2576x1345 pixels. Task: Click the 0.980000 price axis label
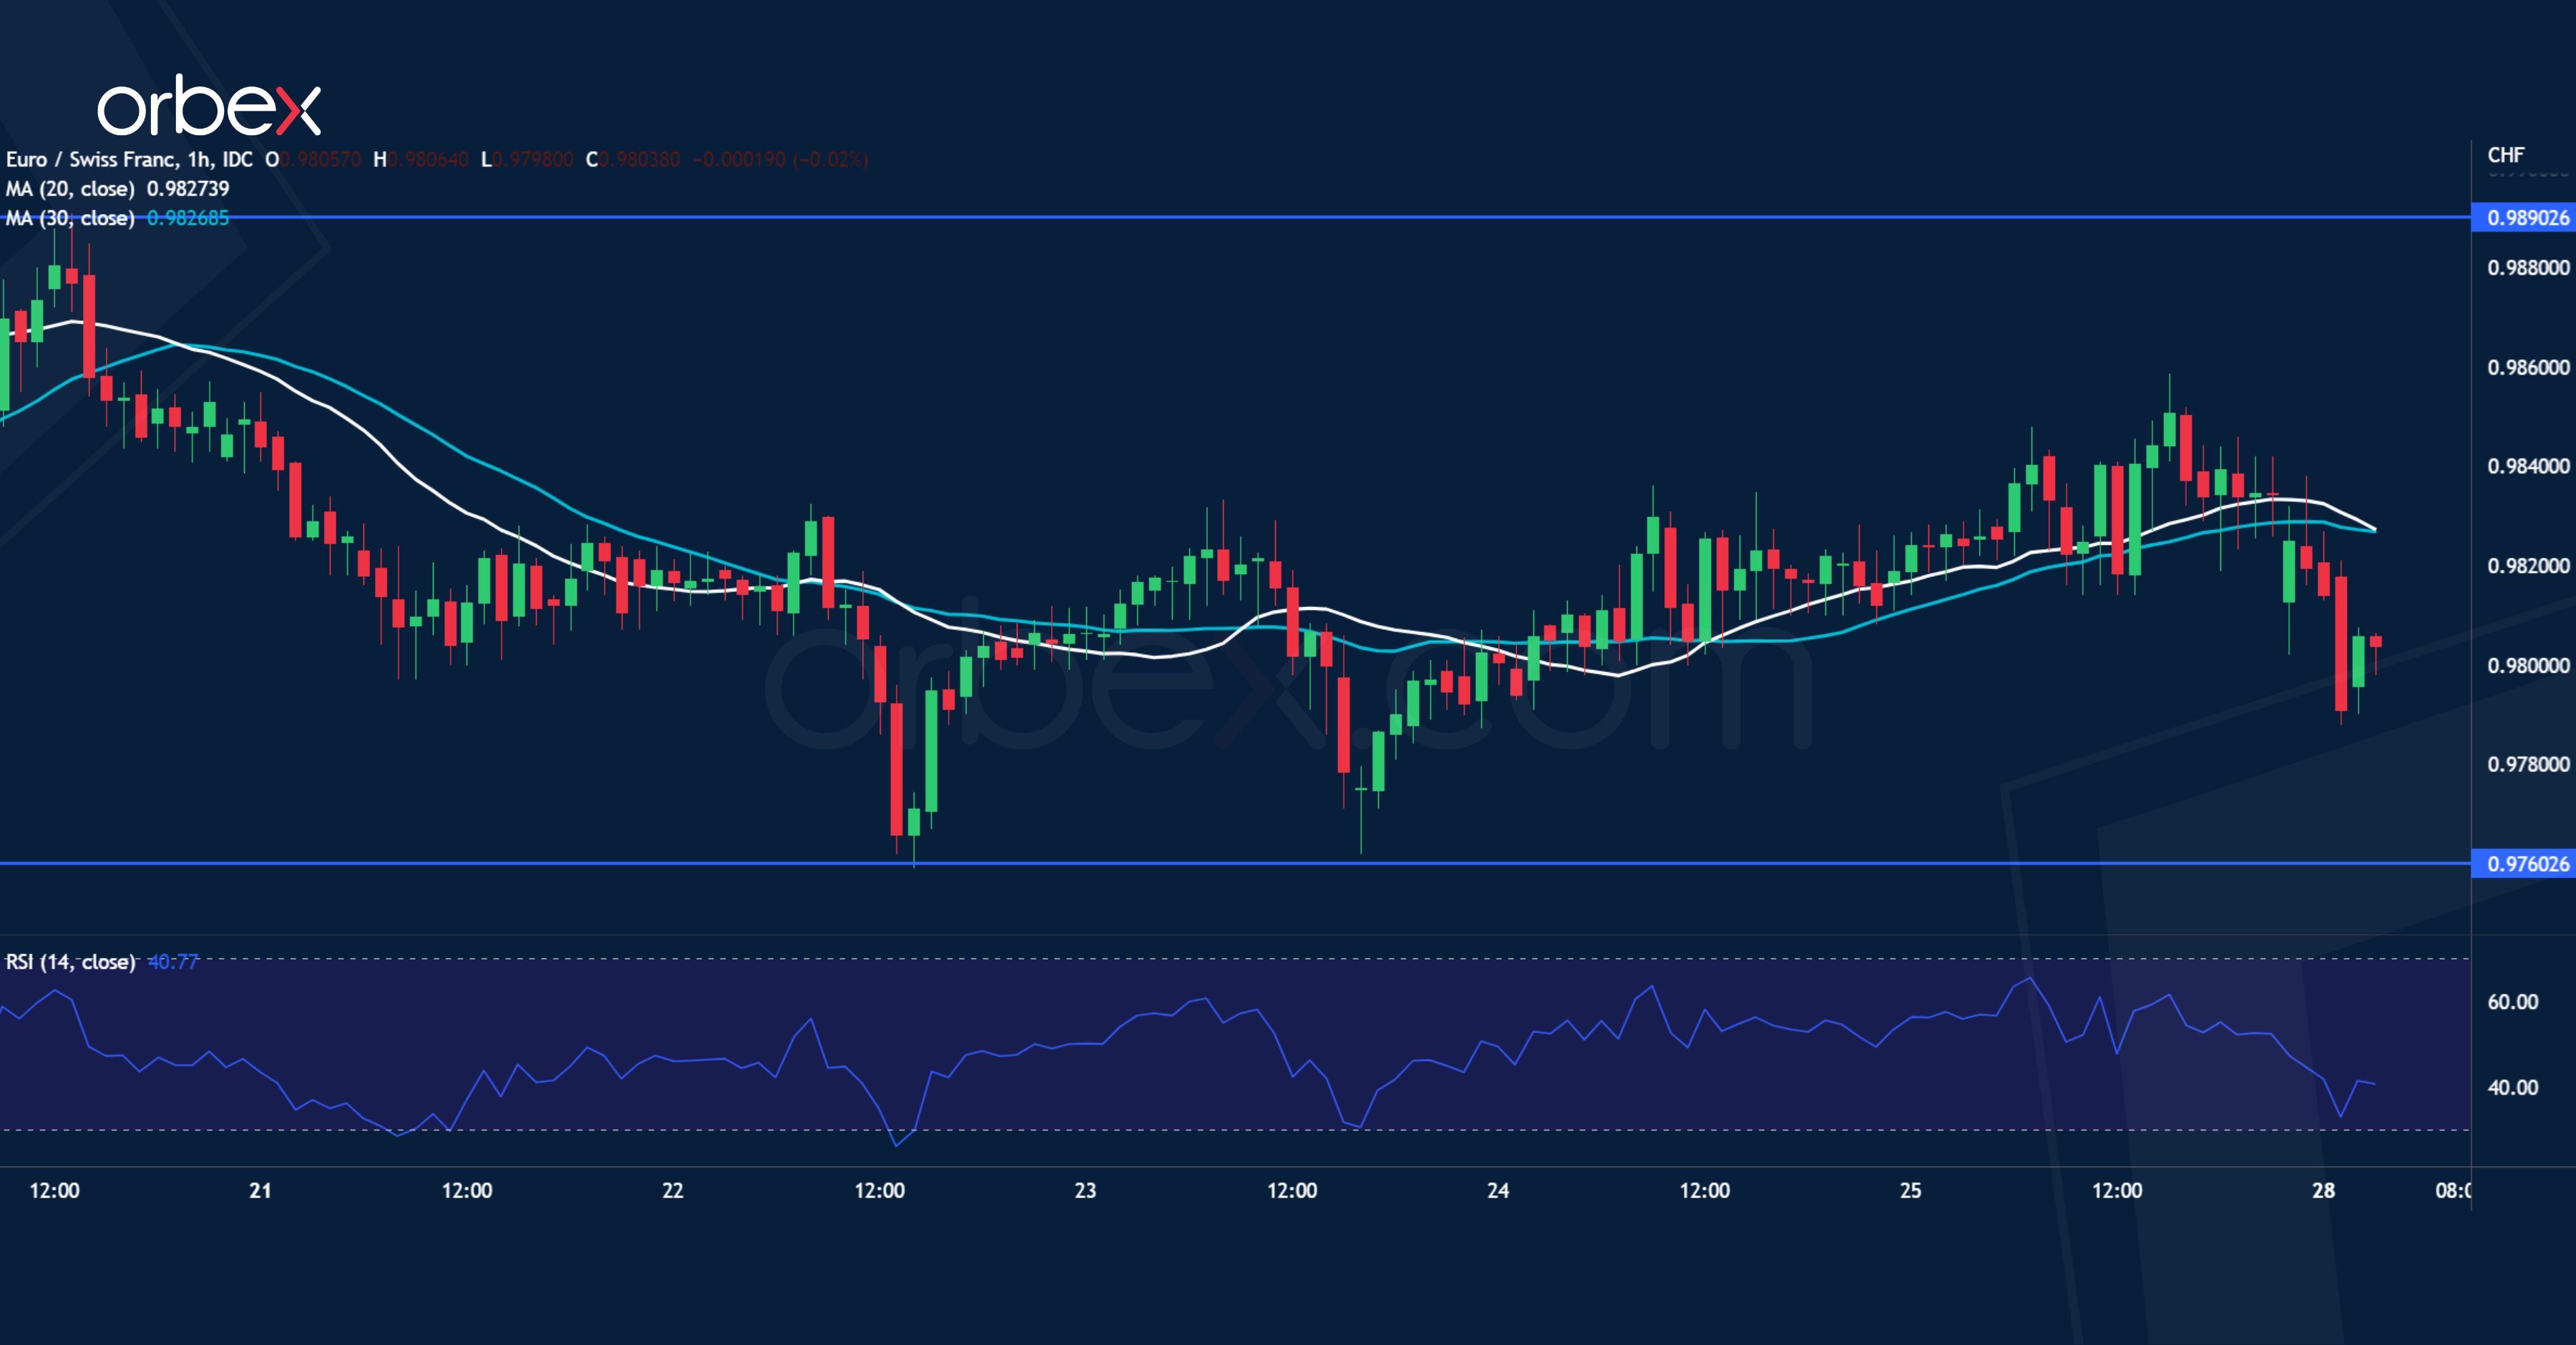point(2527,666)
